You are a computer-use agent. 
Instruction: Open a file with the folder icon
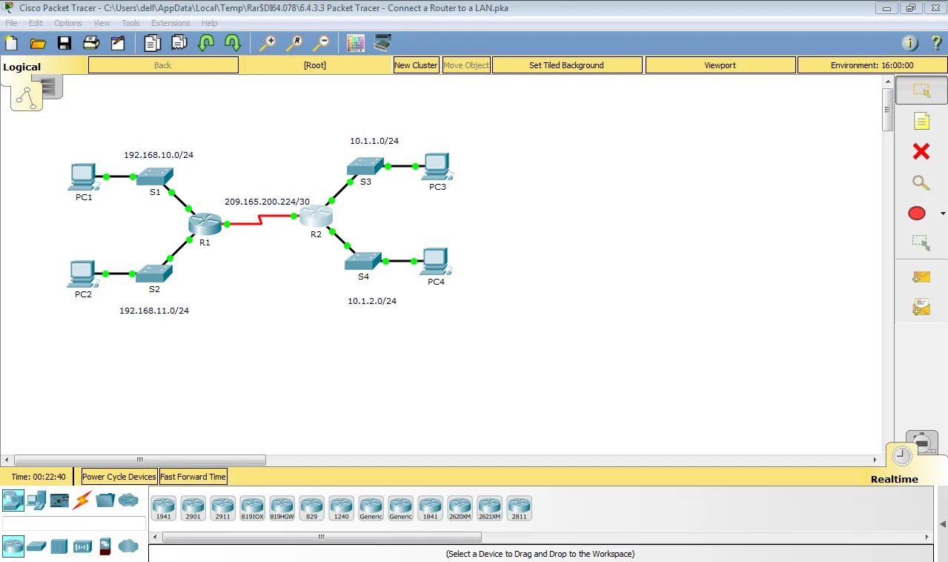point(38,43)
